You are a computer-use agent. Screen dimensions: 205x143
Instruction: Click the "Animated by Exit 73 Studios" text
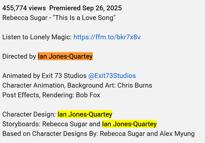[x=45, y=76]
